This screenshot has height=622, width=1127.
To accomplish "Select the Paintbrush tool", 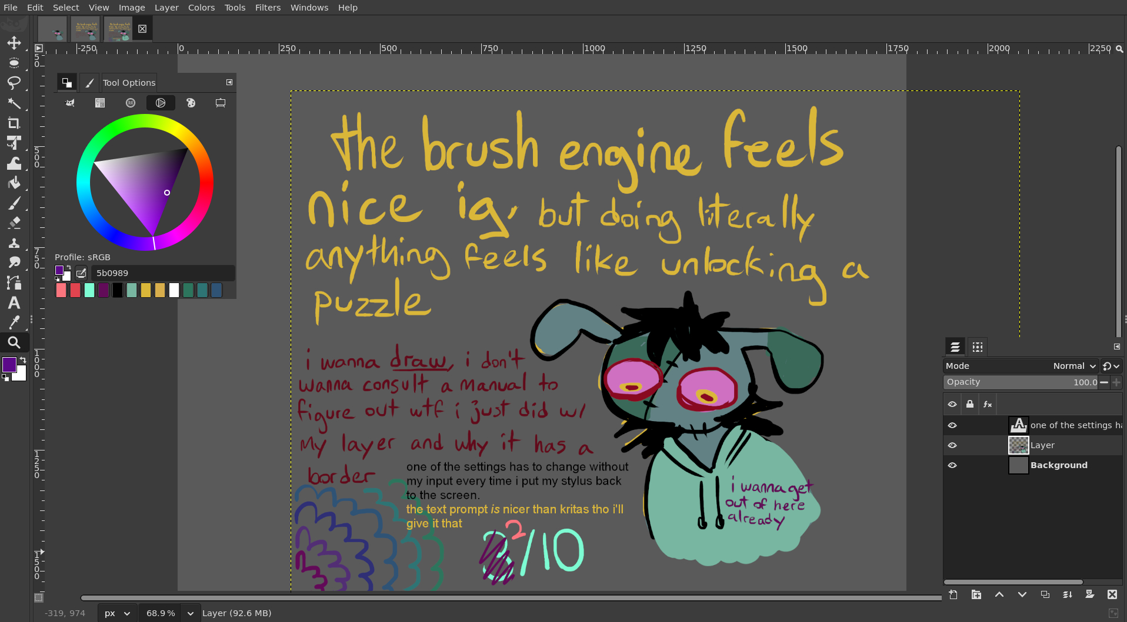I will (x=14, y=203).
